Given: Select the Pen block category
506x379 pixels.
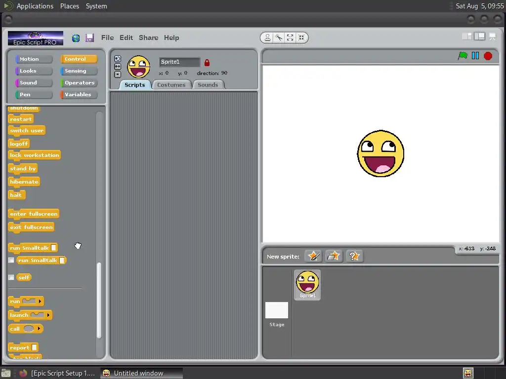Looking at the screenshot, I should (x=34, y=95).
